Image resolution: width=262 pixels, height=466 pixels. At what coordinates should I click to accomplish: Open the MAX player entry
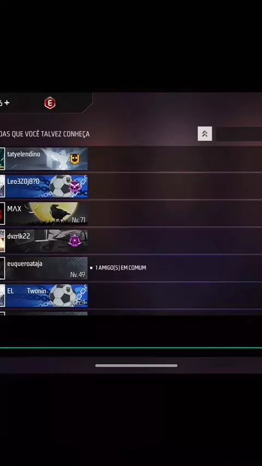44,214
